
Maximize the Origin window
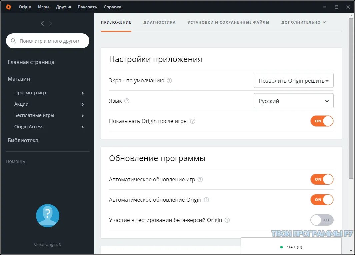337,7
